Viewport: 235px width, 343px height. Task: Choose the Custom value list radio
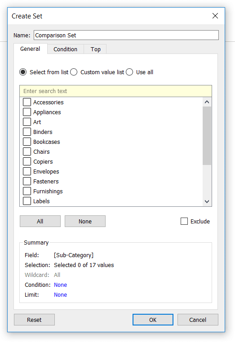click(x=74, y=72)
